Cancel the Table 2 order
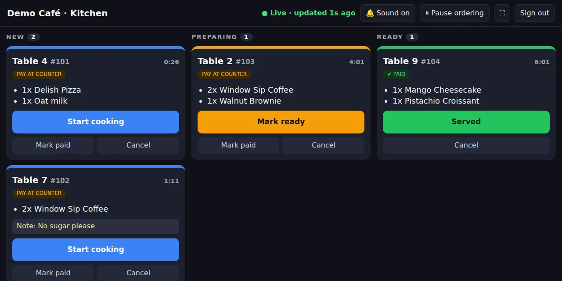Viewport: 562px width, 281px height. coord(324,145)
